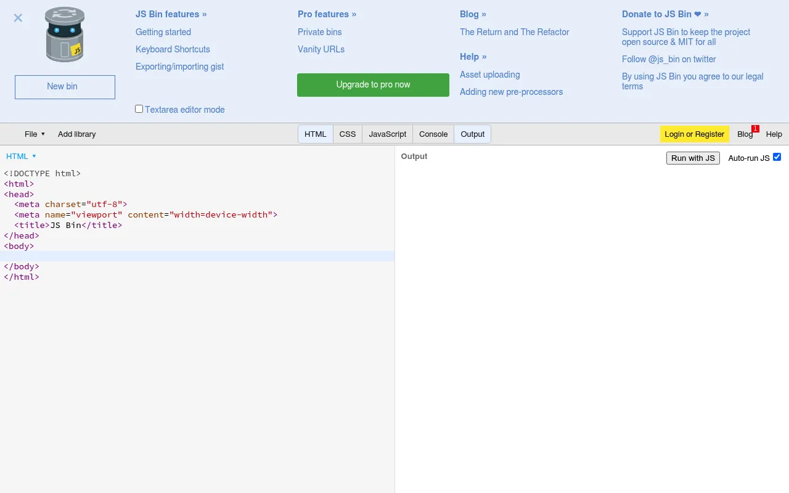Open the Blog heading link in panel
This screenshot has height=493, width=789.
(473, 14)
